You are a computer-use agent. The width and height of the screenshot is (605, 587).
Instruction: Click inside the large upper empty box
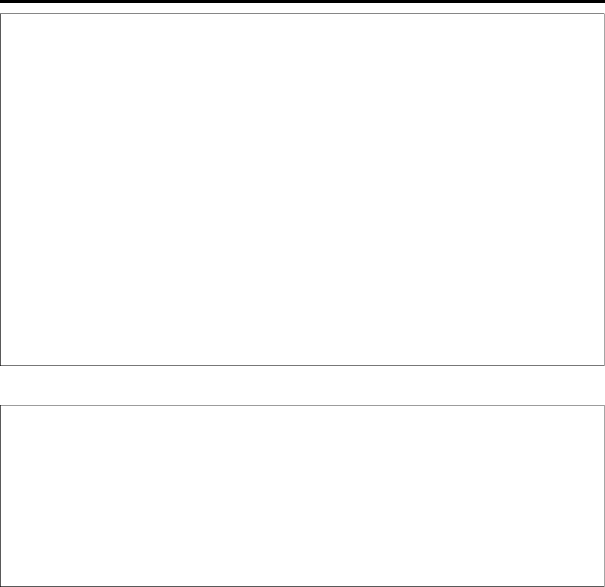coord(302,189)
